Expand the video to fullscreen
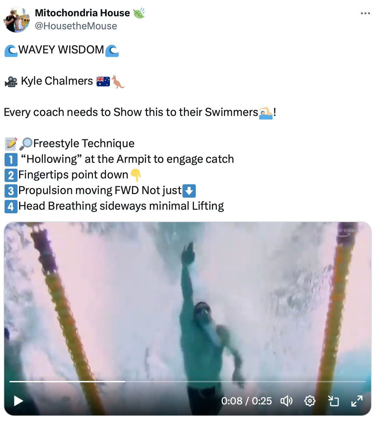Viewport: 374px width, 422px height. 357,401
